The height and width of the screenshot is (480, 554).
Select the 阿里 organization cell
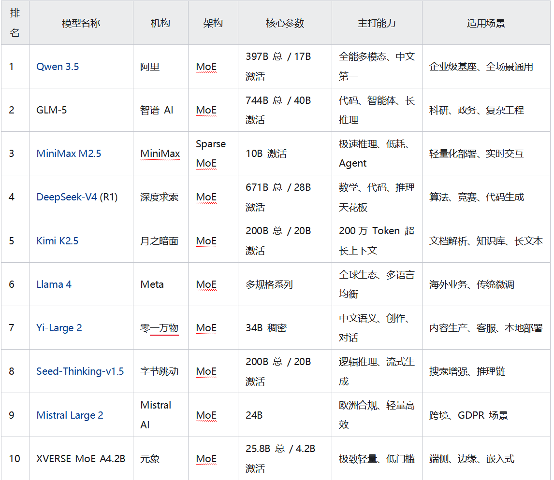point(161,66)
